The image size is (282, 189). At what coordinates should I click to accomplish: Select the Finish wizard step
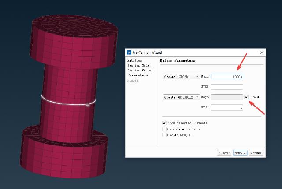tap(133, 80)
